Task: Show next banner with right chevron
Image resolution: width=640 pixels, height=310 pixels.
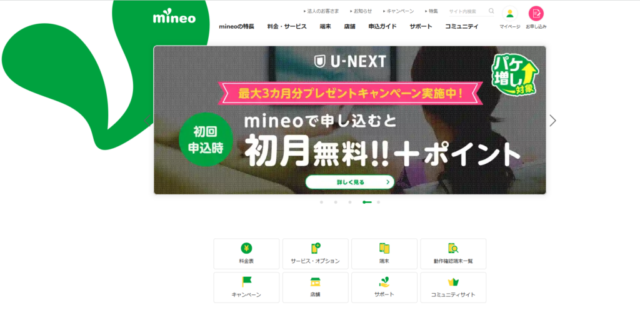Action: click(552, 121)
